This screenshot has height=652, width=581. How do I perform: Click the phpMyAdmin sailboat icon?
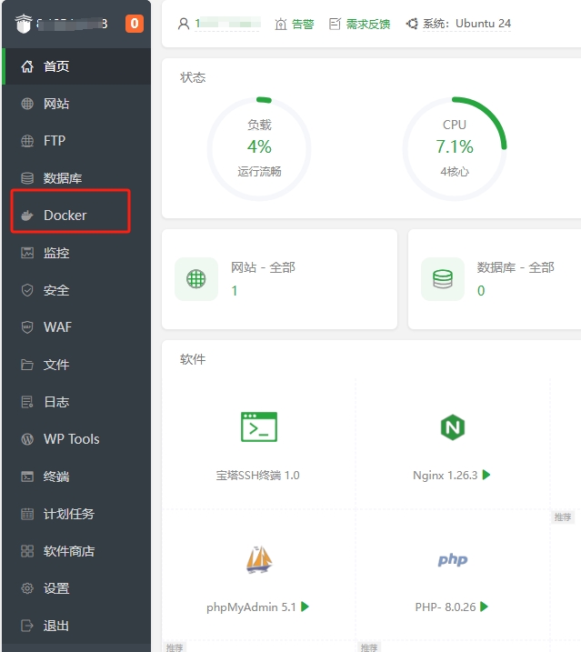(258, 558)
